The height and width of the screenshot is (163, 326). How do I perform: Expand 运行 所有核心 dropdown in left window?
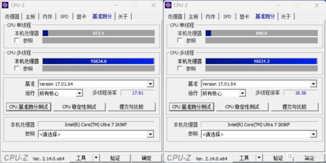pos(79,93)
